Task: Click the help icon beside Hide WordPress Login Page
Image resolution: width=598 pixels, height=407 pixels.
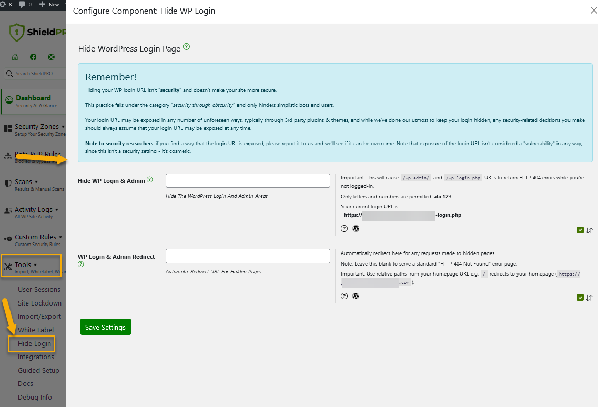Action: coord(186,46)
